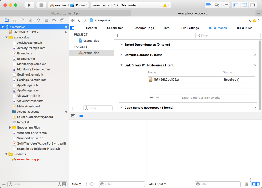
Task: Open the Symbol navigator
Action: [x=15, y=20]
